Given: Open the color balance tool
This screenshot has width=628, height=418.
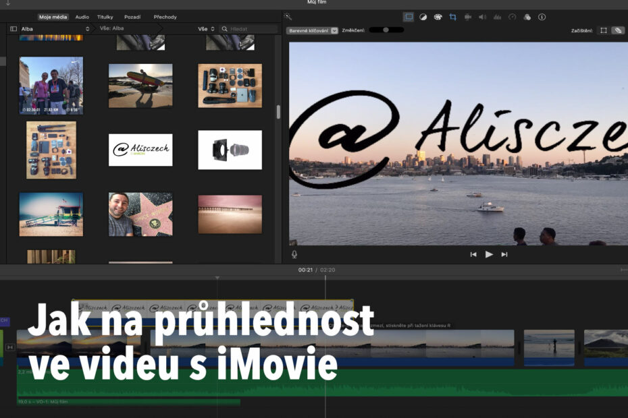Looking at the screenshot, I should (423, 17).
